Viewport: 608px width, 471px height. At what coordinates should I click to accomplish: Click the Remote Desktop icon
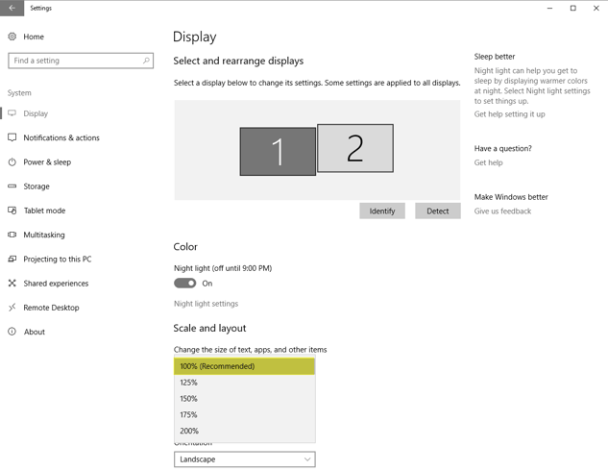coord(12,308)
